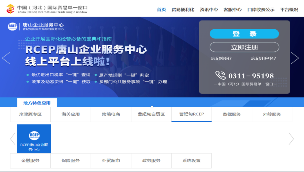Switch to the 京津冀专区 category tab
This screenshot has width=304, height=172.
pyautogui.click(x=30, y=114)
